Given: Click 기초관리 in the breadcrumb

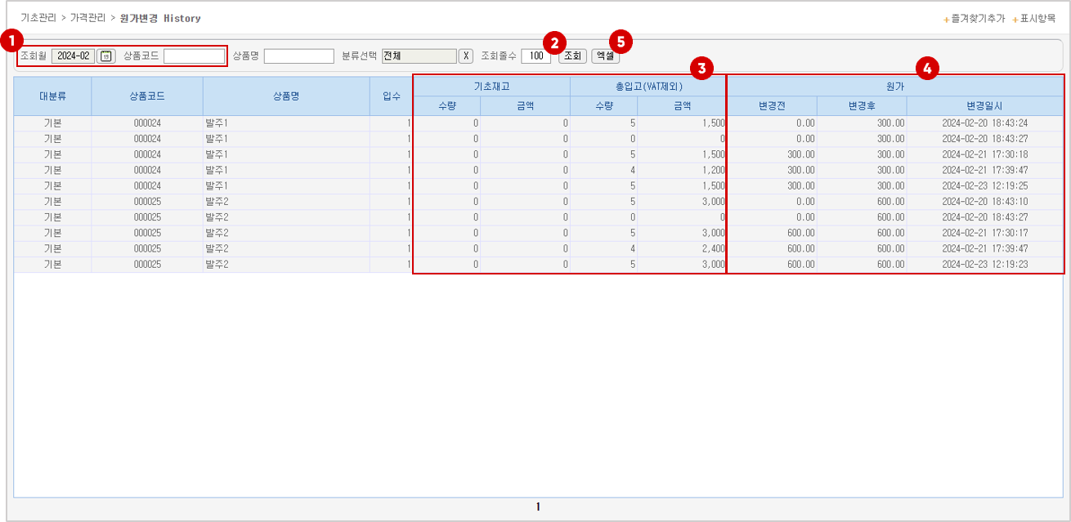Looking at the screenshot, I should (38, 18).
